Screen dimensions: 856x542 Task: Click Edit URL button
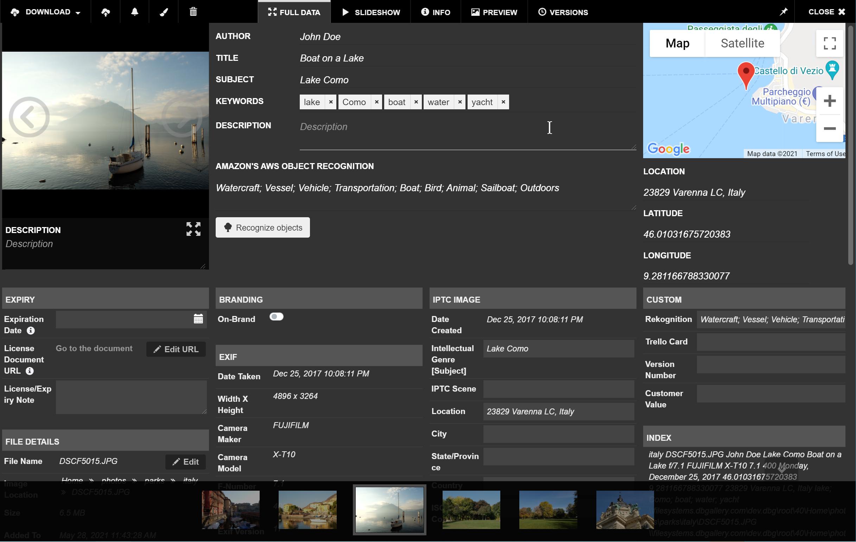click(176, 349)
